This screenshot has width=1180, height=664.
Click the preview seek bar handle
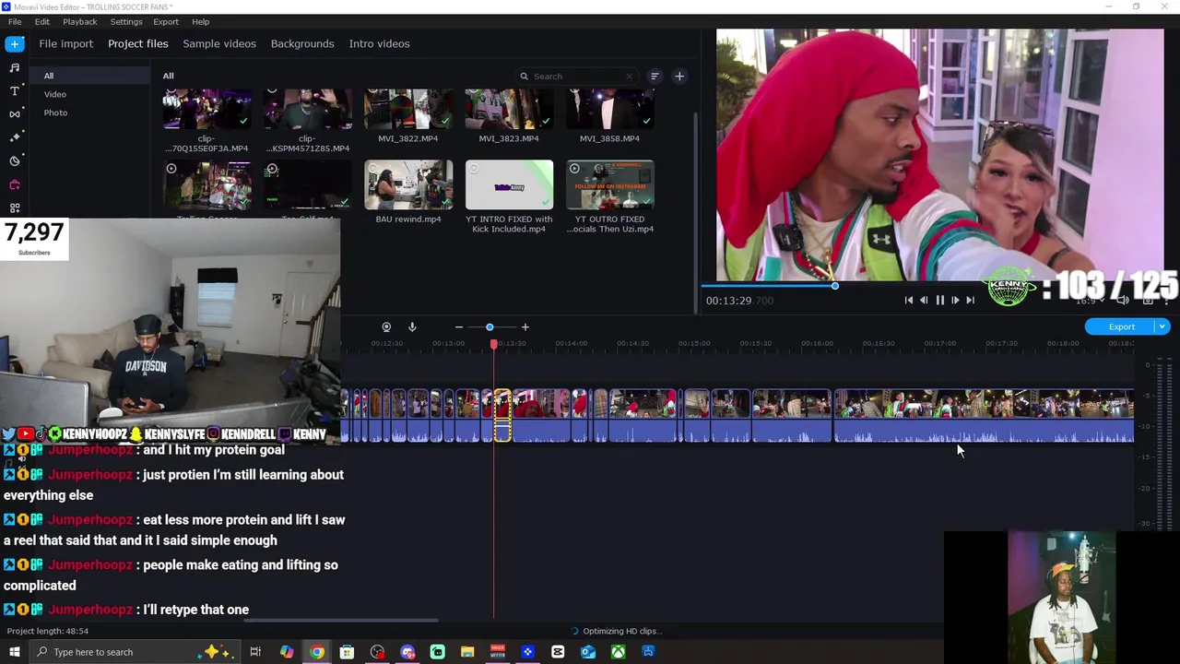(834, 286)
